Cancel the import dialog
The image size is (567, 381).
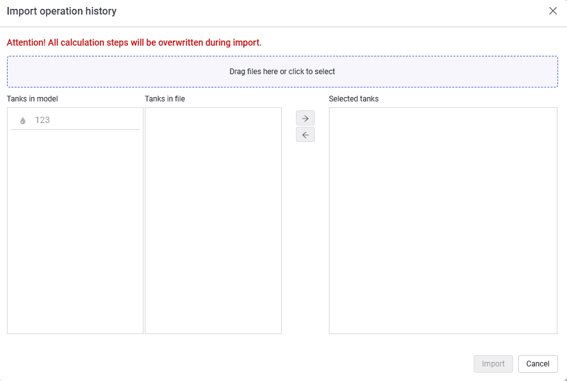[x=538, y=364]
